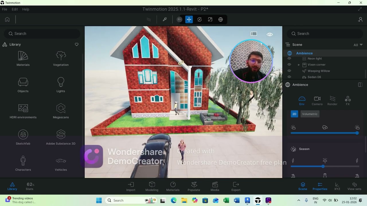
Task: Open the Export dock
Action: (236, 187)
